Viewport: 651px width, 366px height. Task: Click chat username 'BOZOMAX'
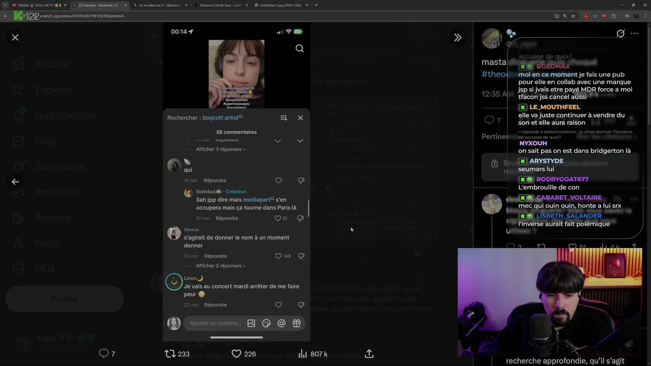tap(553, 67)
